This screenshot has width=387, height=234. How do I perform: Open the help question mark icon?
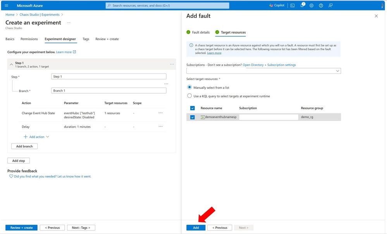tap(321, 5)
